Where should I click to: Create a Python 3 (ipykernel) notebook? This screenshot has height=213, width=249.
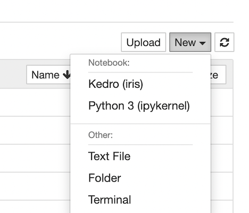(x=139, y=106)
